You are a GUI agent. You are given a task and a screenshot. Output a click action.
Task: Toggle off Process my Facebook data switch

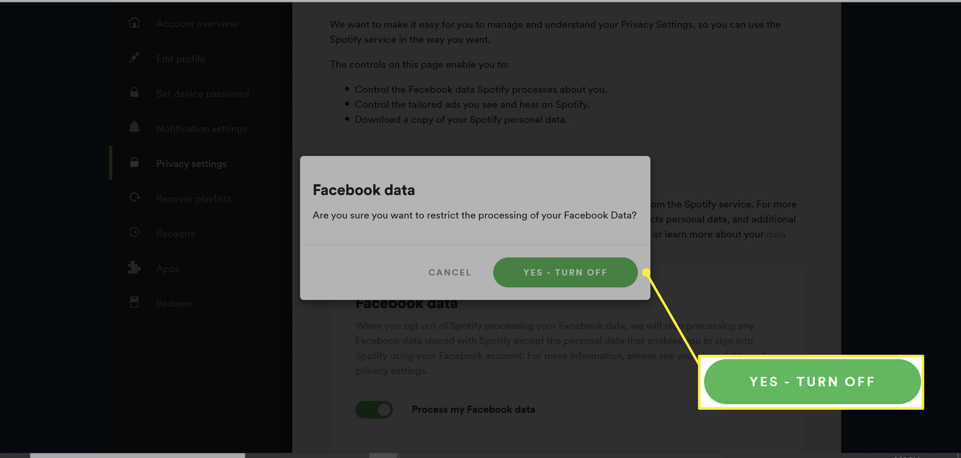click(374, 409)
